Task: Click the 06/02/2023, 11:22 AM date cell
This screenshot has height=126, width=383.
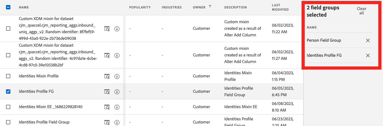Action: (x=282, y=29)
